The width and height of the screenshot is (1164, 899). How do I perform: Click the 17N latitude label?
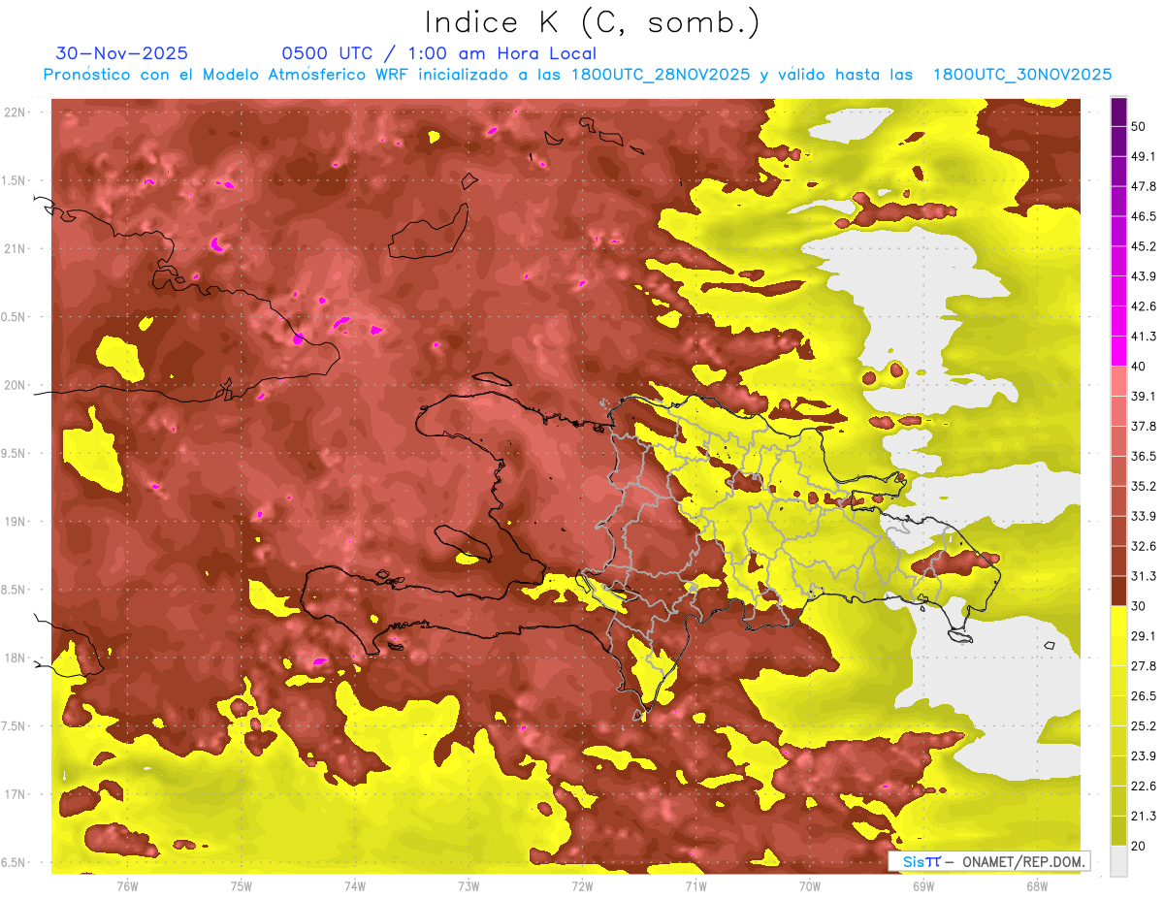[x=16, y=795]
